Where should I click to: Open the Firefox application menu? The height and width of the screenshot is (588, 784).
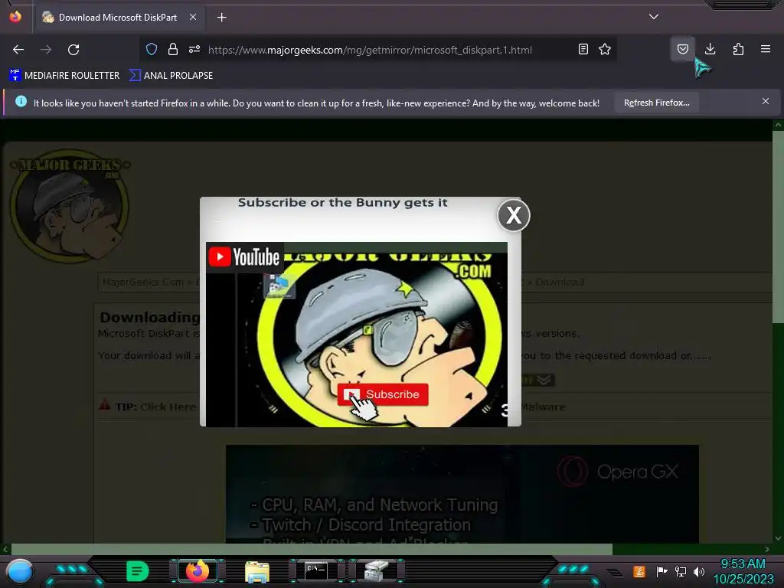click(766, 49)
